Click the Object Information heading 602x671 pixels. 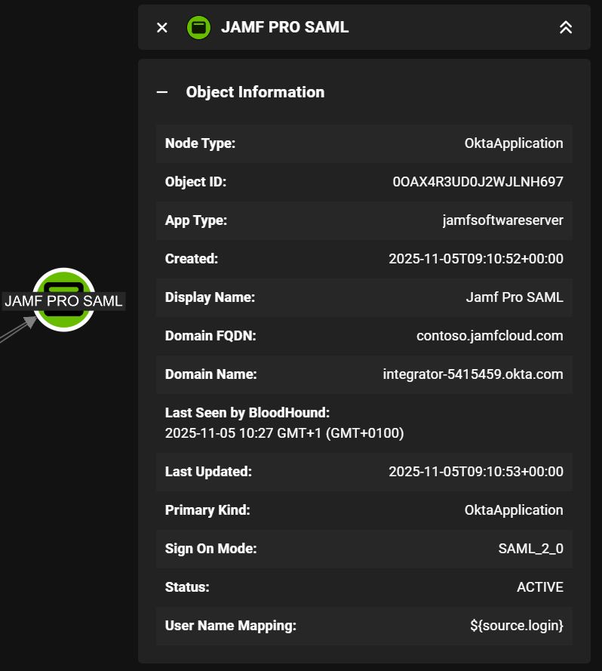click(255, 92)
